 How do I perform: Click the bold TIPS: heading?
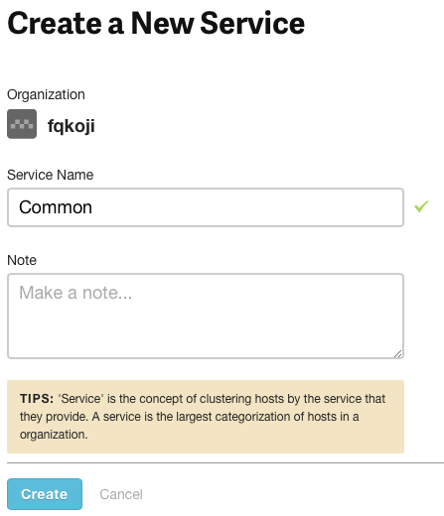[37, 399]
